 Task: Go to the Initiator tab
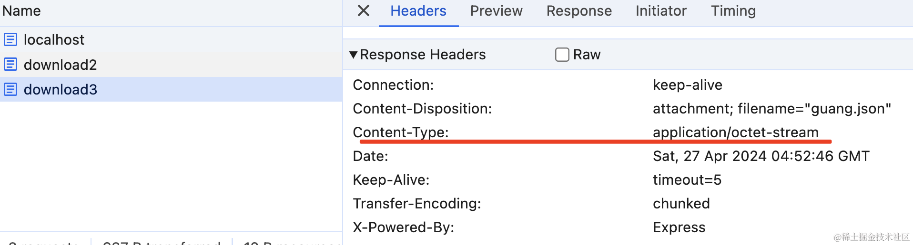click(660, 11)
